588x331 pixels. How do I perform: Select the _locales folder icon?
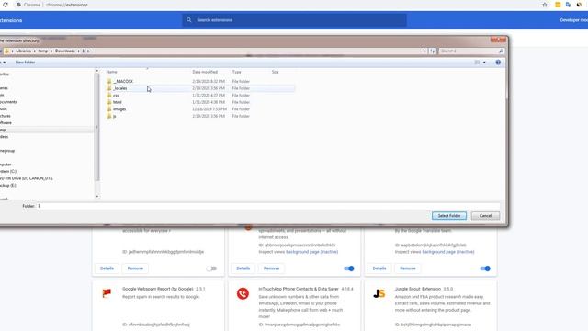pos(109,88)
